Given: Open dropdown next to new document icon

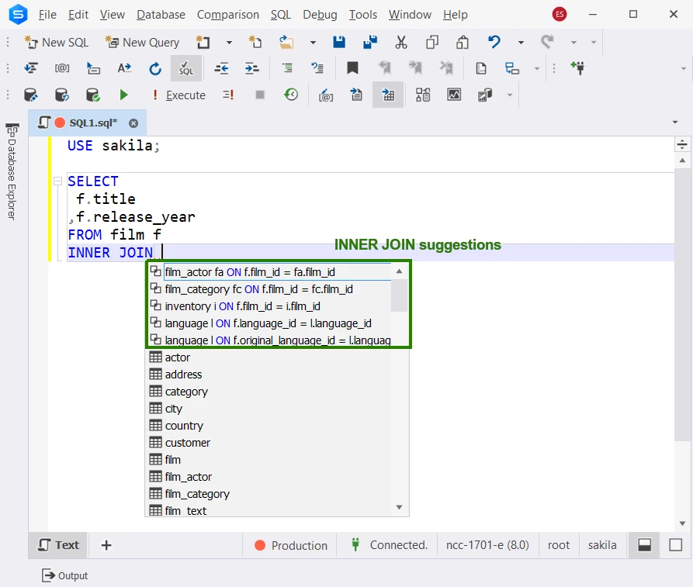Looking at the screenshot, I should click(x=229, y=43).
